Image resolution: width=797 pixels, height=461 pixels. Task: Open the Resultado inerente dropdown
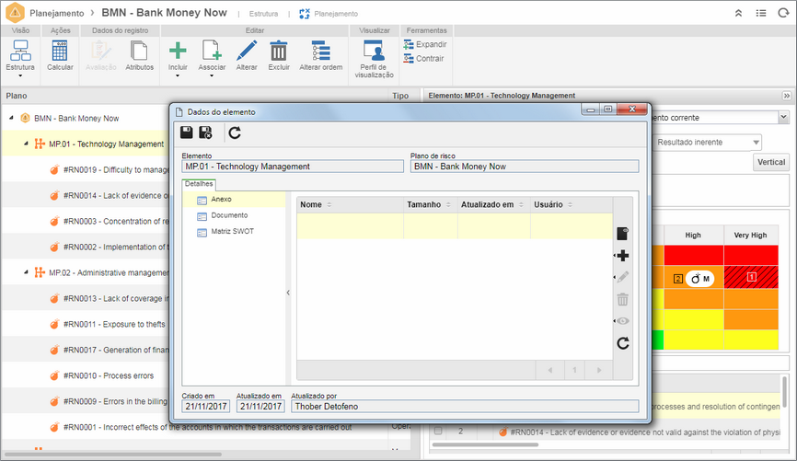[709, 143]
